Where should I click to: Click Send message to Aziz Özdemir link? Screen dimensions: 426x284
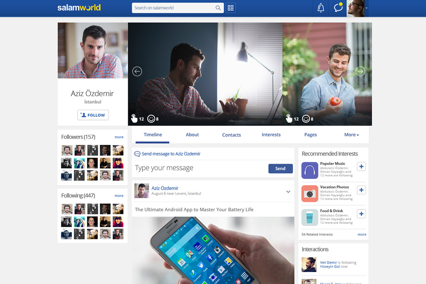(x=171, y=154)
